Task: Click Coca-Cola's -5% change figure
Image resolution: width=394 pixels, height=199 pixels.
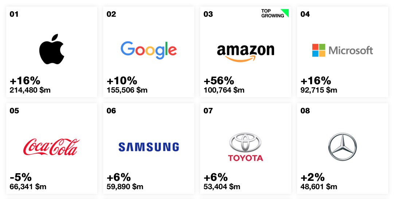Action: (20, 177)
